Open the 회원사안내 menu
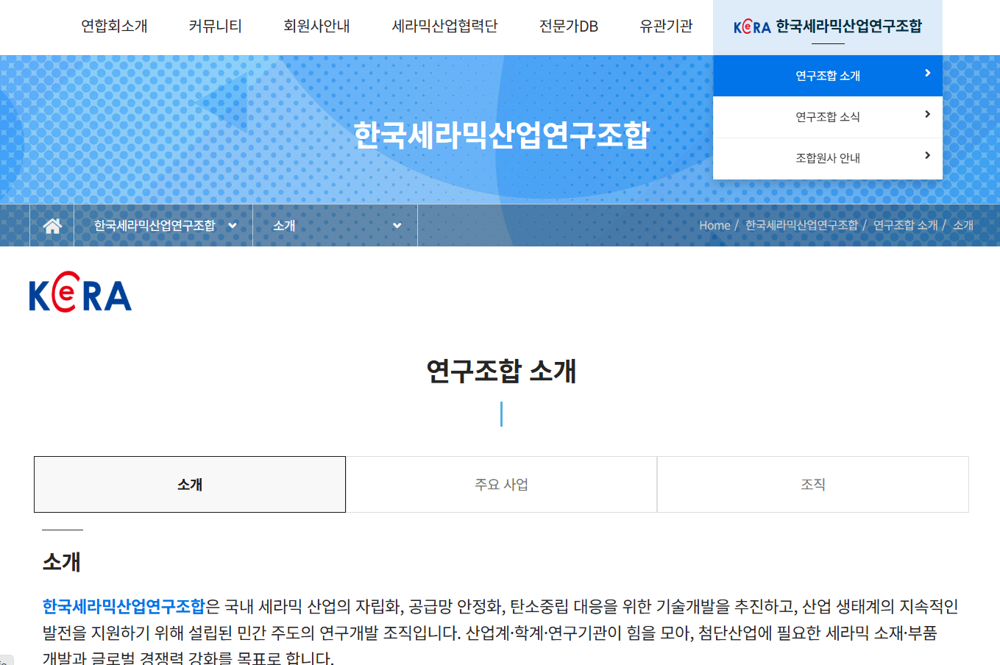Screen dimensions: 1000x665 [316, 26]
